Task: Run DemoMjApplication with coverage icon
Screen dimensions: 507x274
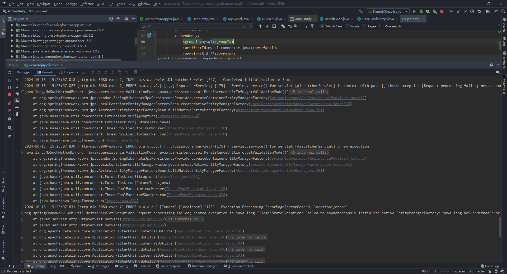Action: (428, 11)
